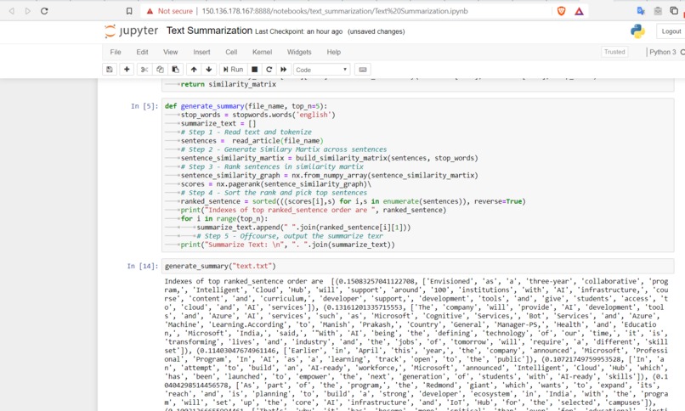Move selected cell up arrow
The width and height of the screenshot is (685, 411).
pos(194,70)
